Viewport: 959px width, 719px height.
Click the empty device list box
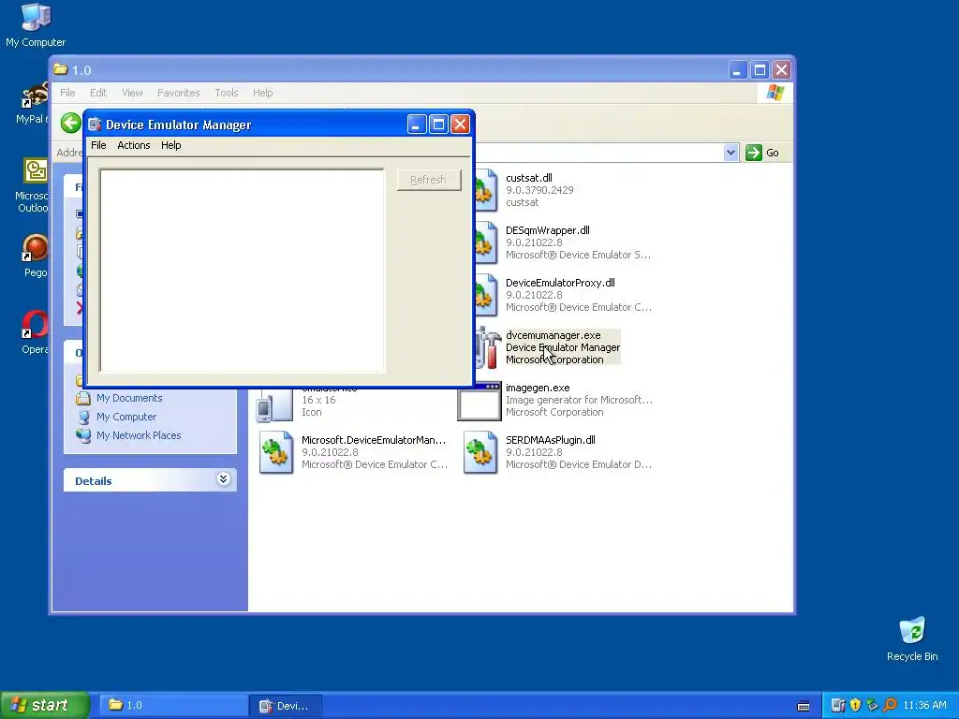243,271
